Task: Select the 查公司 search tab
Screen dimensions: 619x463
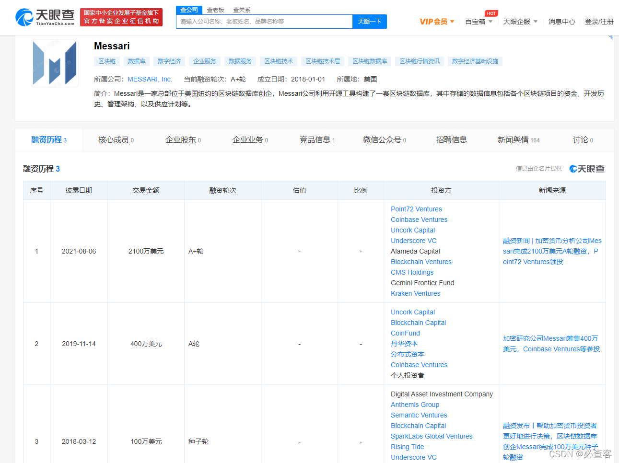Action: 189,10
